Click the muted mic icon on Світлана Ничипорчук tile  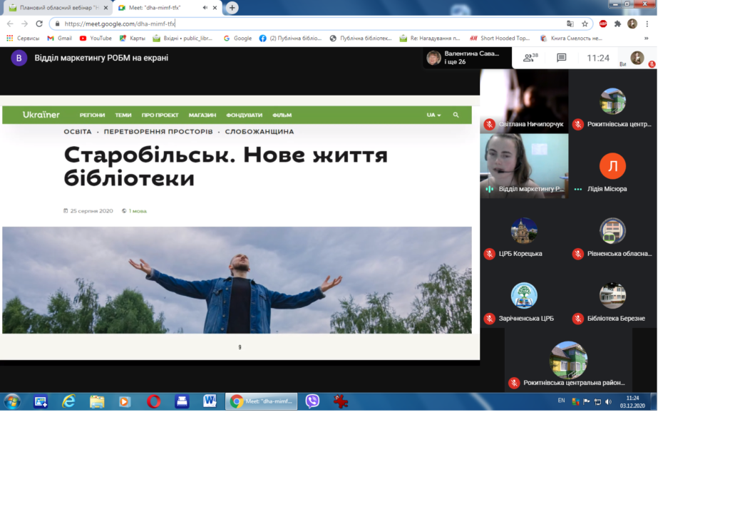(490, 124)
